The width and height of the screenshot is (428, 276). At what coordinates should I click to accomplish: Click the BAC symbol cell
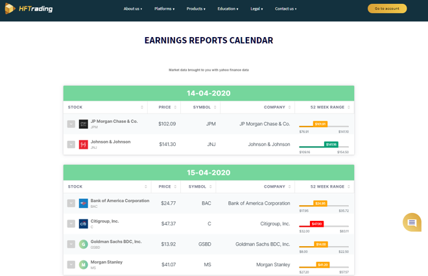(206, 203)
